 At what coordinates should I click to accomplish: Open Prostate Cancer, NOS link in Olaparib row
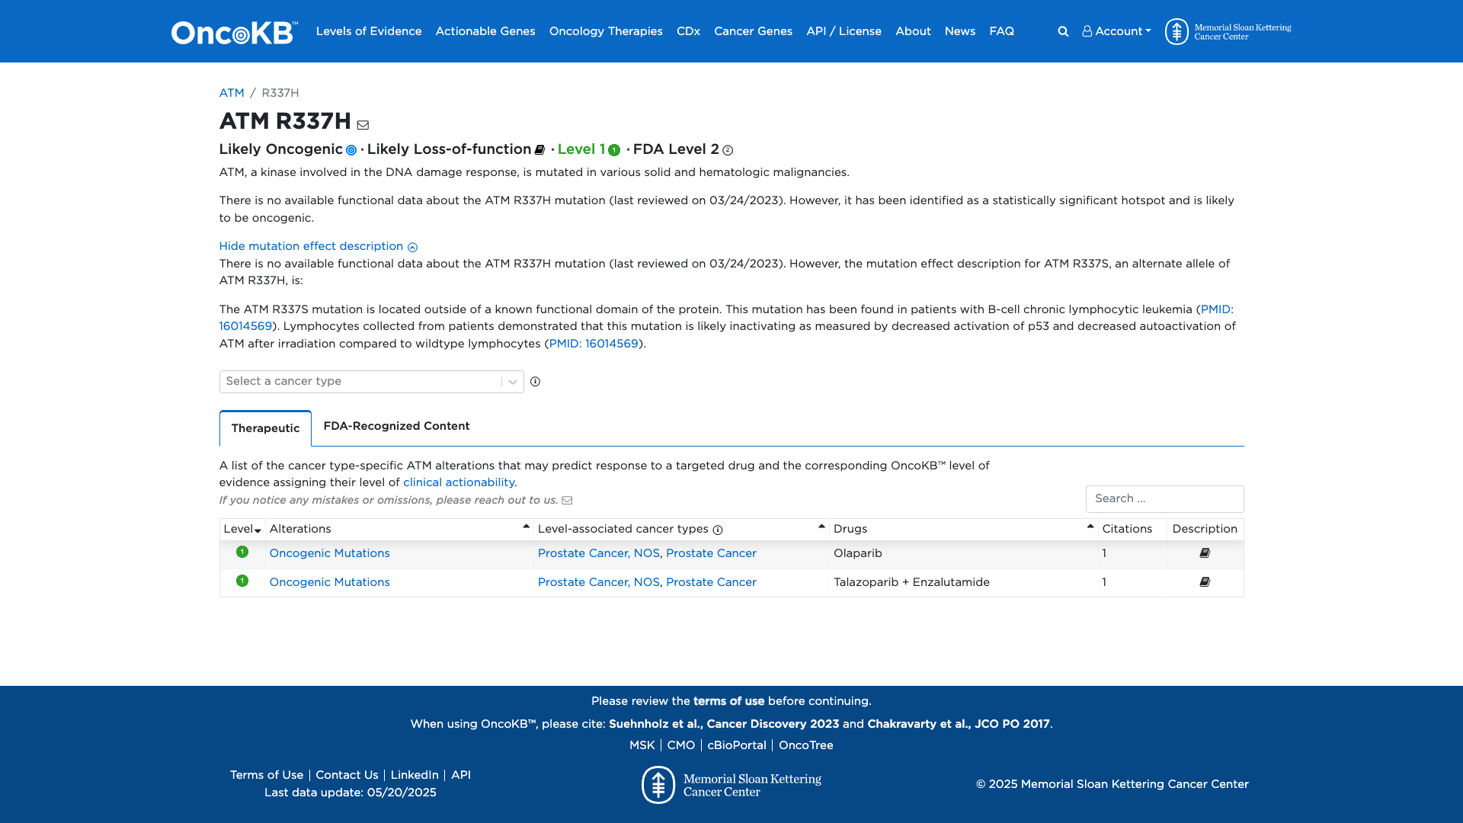tap(599, 553)
